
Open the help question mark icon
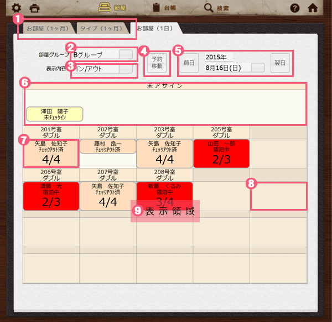pos(295,8)
